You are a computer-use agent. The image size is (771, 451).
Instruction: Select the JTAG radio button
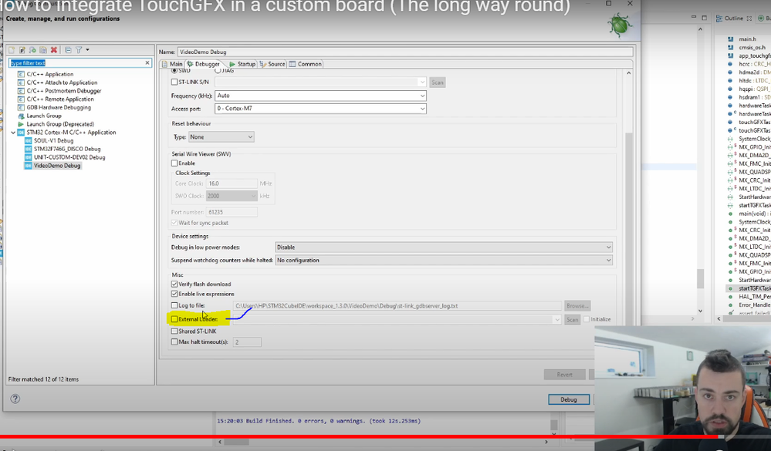(218, 71)
